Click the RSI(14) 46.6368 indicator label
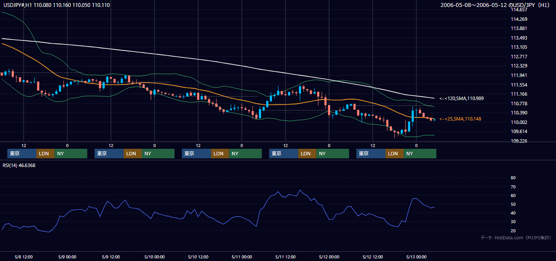Screen dimensions: 556x261 [x=19, y=165]
